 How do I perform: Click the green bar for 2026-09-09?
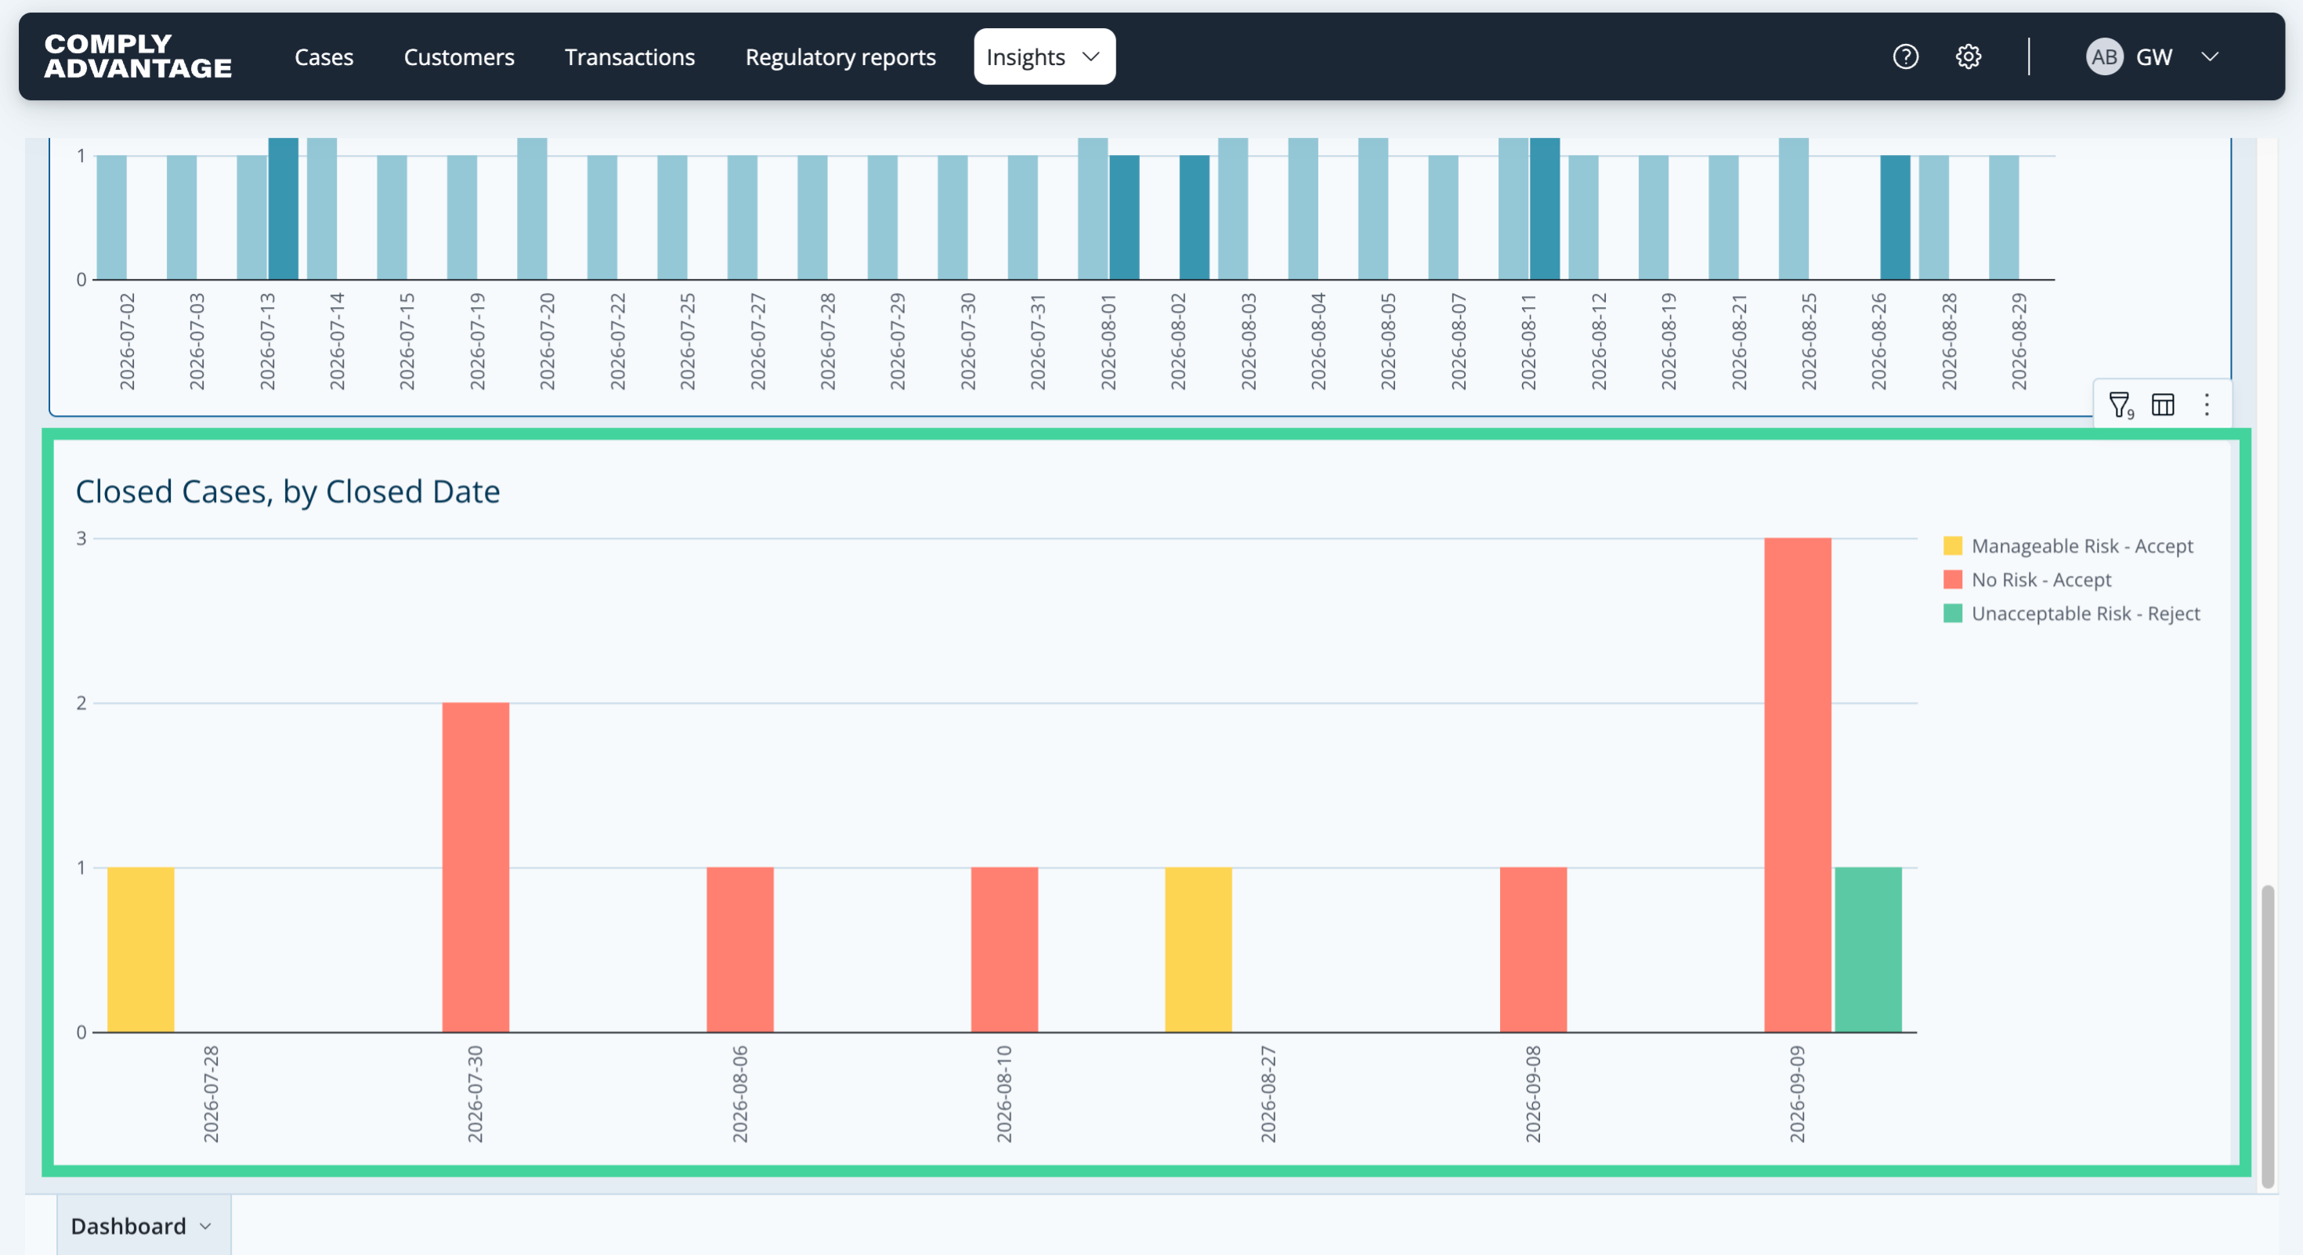[x=1868, y=949]
